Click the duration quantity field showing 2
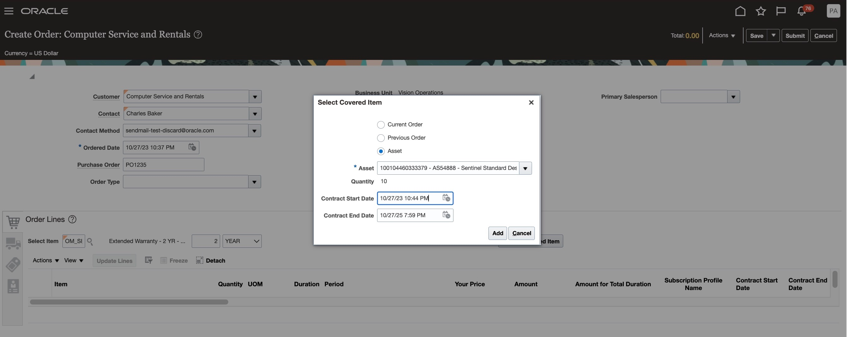This screenshot has width=847, height=337. click(206, 241)
